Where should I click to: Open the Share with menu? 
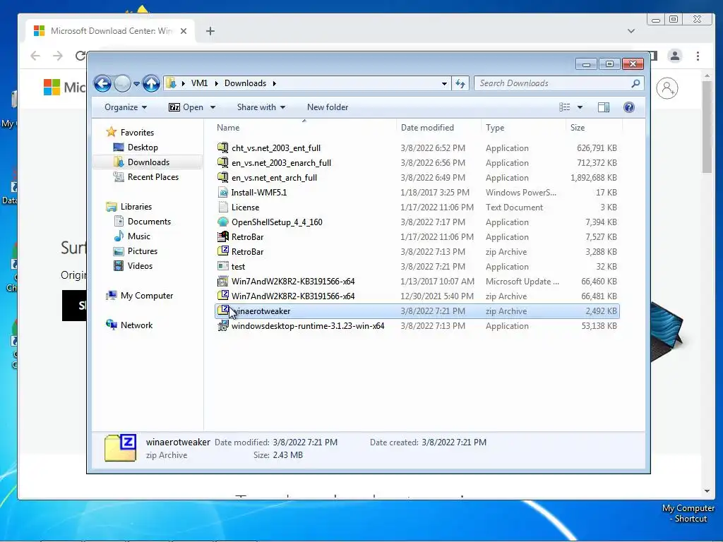[261, 107]
